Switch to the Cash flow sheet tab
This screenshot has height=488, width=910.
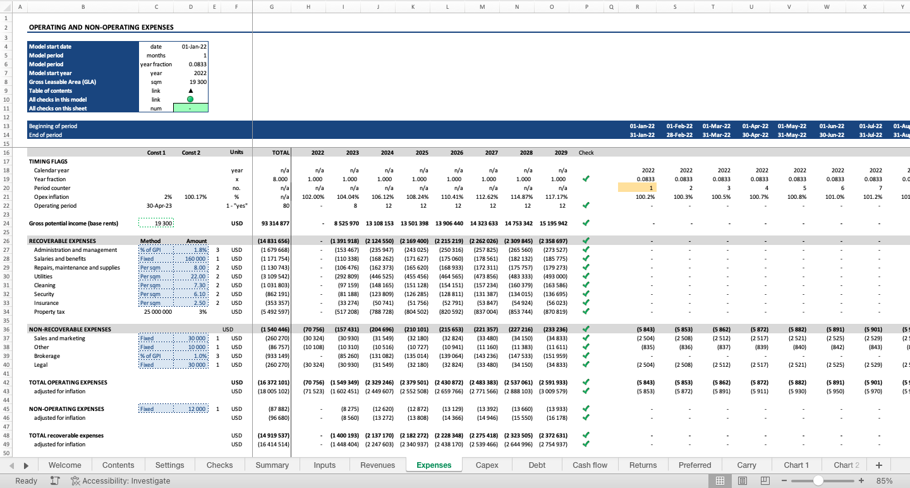[x=589, y=465]
